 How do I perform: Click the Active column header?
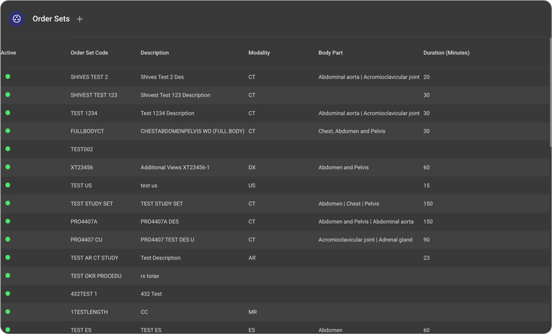pos(9,53)
